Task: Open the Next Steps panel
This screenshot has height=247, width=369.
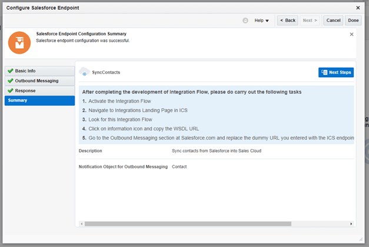Action: (x=336, y=72)
